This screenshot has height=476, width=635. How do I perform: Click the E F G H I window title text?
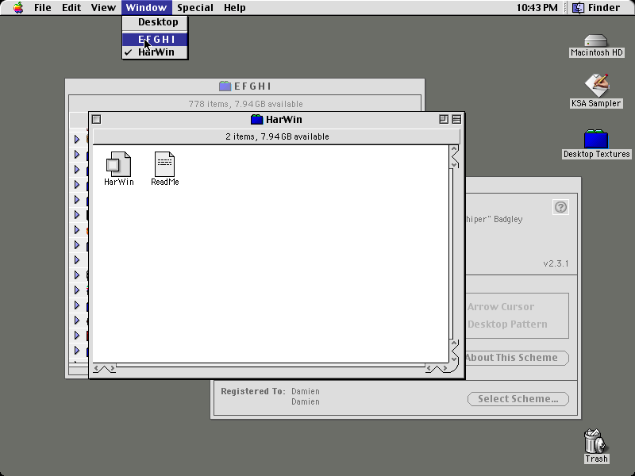[252, 86]
